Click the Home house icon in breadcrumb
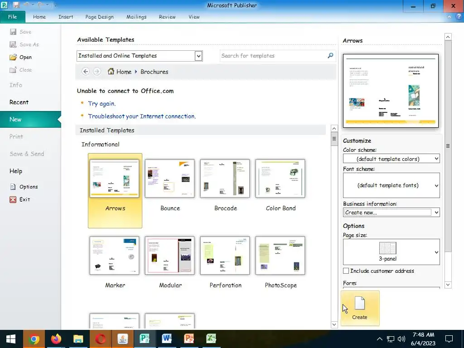Image resolution: width=464 pixels, height=348 pixels. 111,71
